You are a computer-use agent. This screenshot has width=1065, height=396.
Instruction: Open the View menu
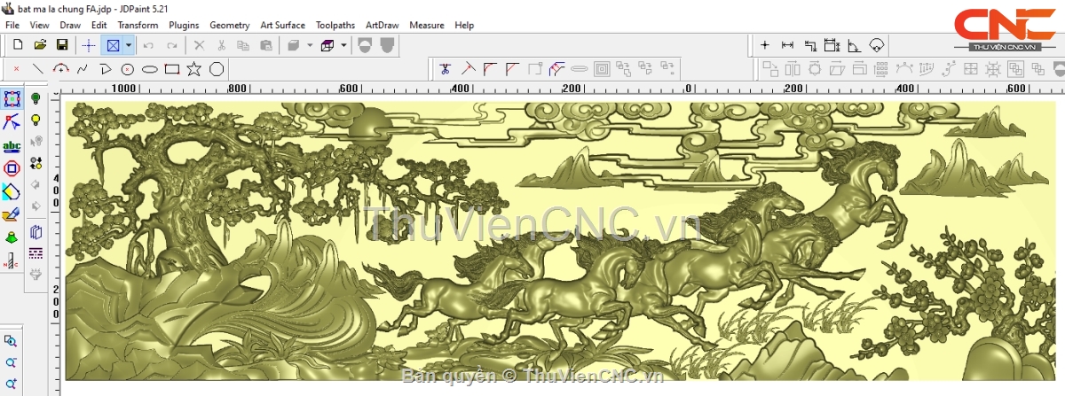point(39,26)
